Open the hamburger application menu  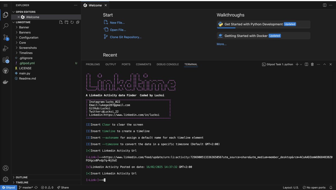click(x=5, y=5)
